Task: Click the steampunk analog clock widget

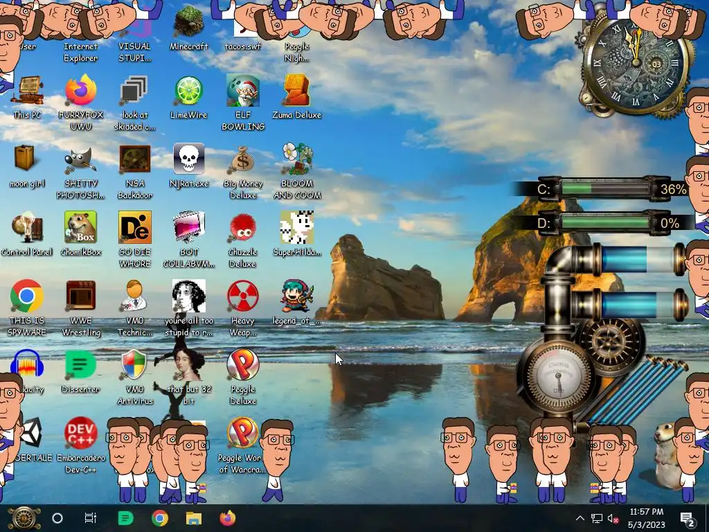Action: (x=636, y=64)
